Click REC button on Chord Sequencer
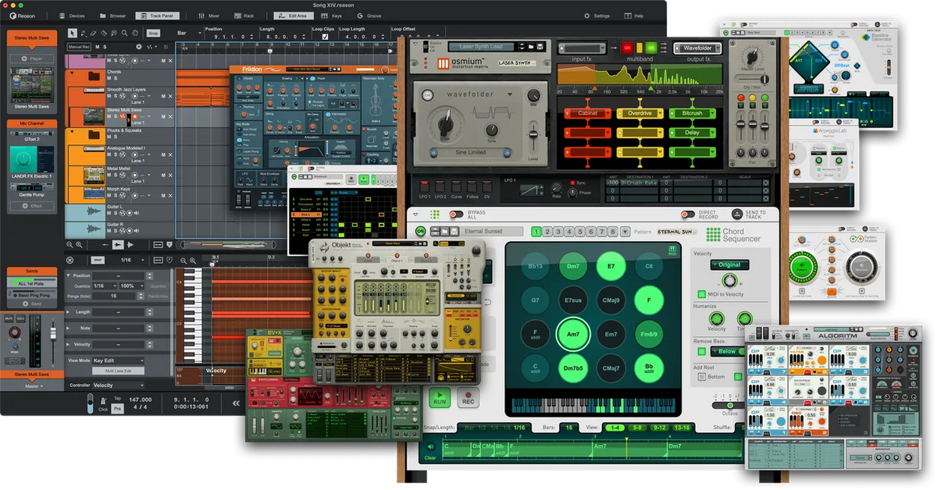 tap(468, 398)
